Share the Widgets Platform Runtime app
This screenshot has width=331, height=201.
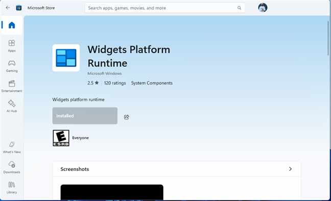(x=127, y=117)
